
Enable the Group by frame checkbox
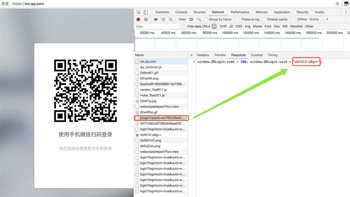[206, 19]
